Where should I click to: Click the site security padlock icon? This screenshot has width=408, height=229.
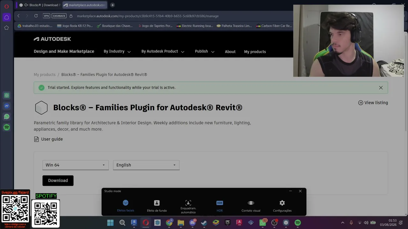click(71, 16)
